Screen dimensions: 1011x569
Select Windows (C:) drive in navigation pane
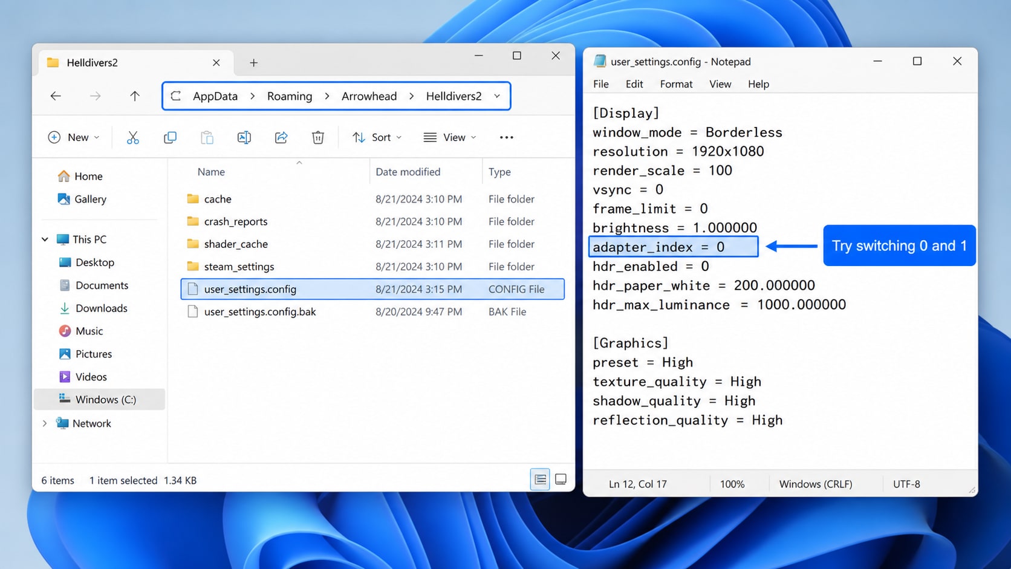(x=100, y=400)
